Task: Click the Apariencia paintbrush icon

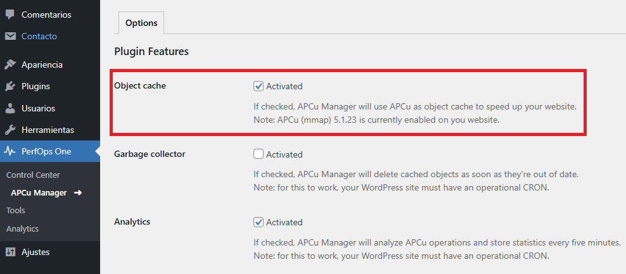Action: click(10, 65)
